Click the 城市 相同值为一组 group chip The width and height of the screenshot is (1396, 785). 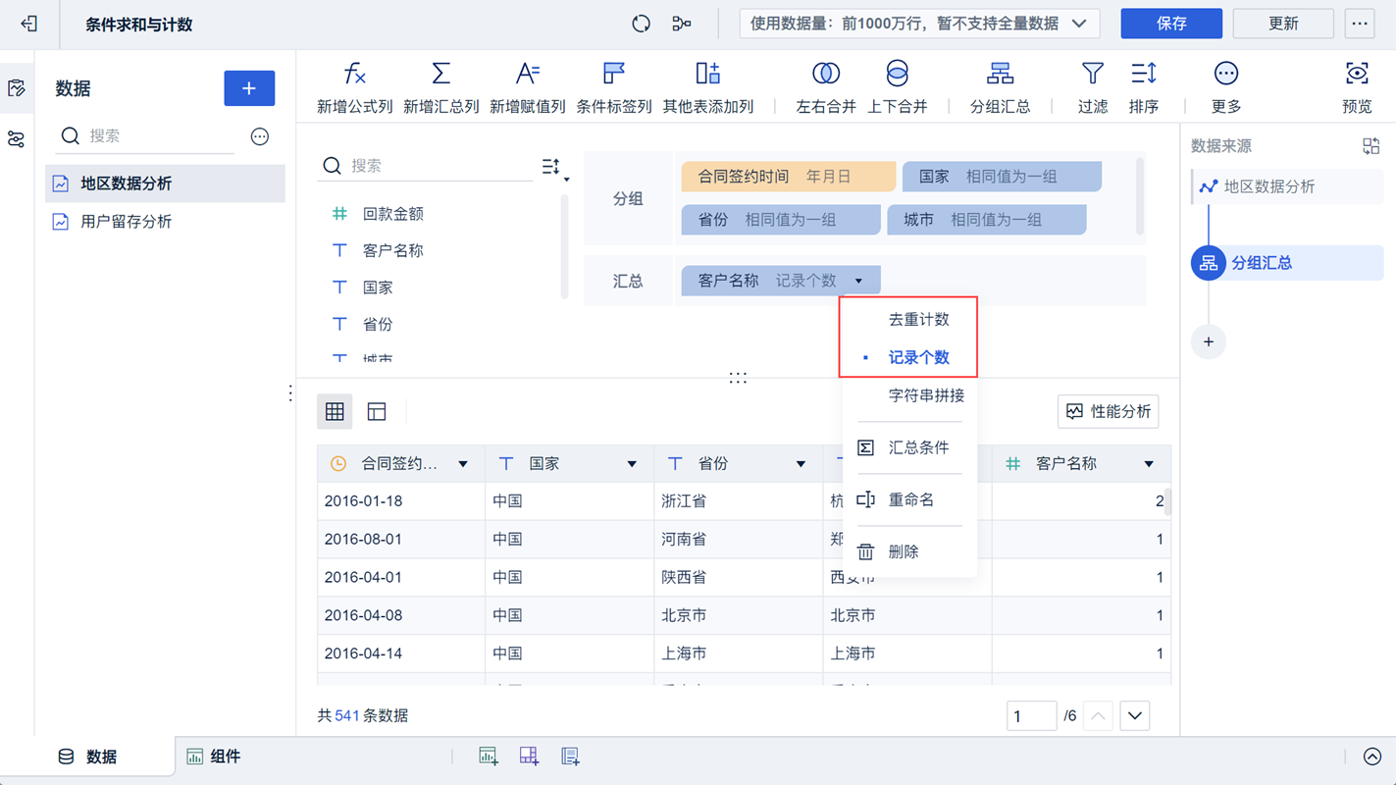[987, 220]
